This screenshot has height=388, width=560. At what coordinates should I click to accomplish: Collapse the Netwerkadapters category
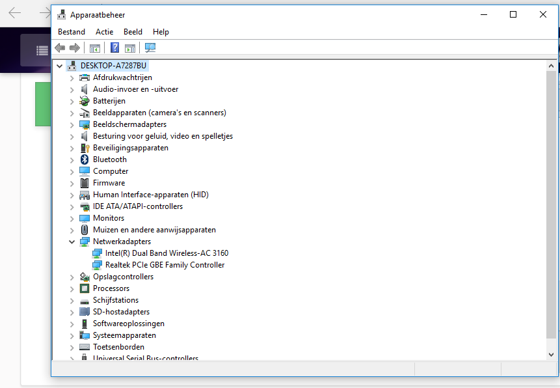point(72,242)
